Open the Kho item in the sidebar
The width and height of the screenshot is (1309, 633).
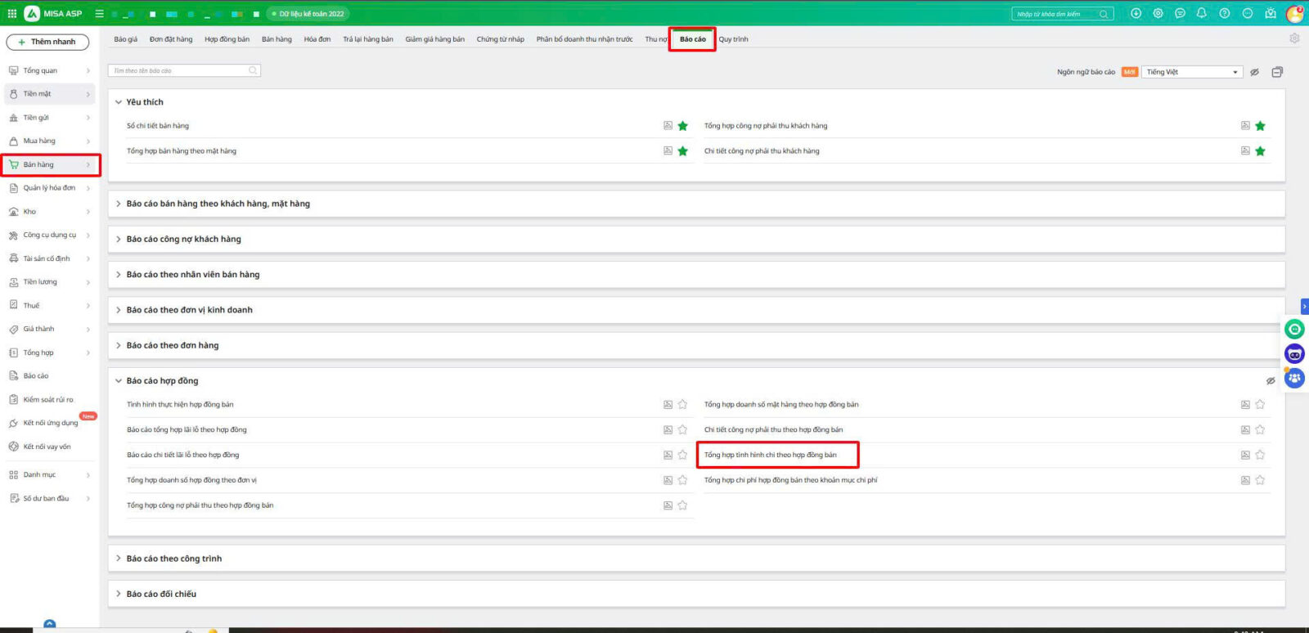click(x=30, y=212)
